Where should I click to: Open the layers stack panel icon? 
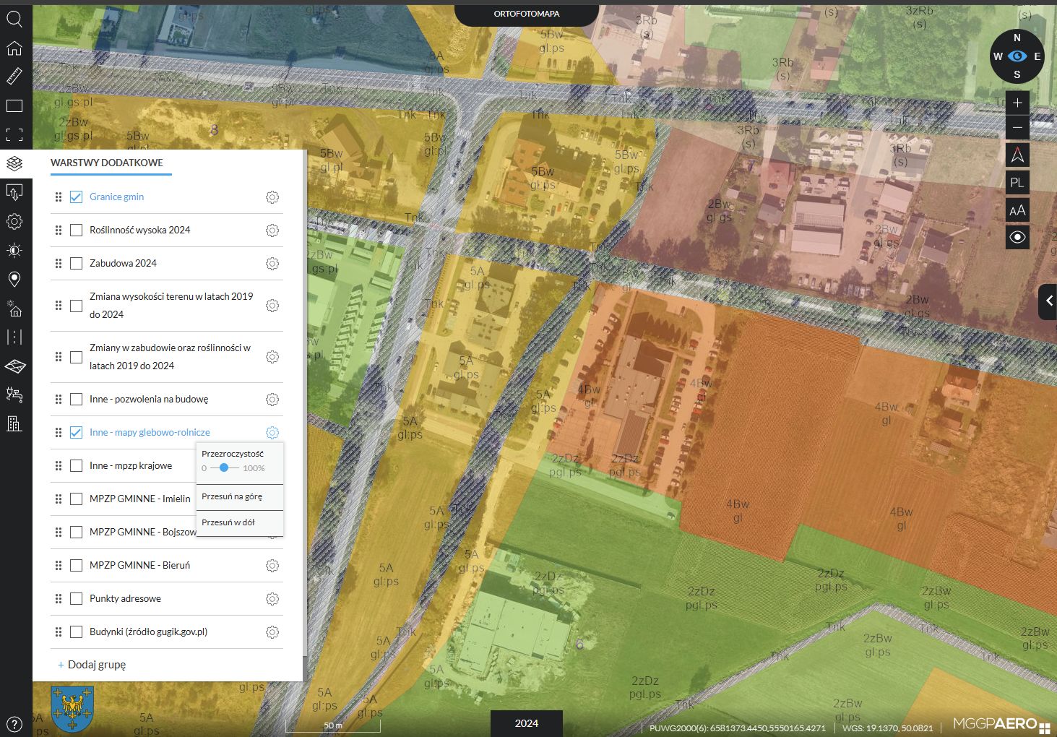(x=14, y=163)
